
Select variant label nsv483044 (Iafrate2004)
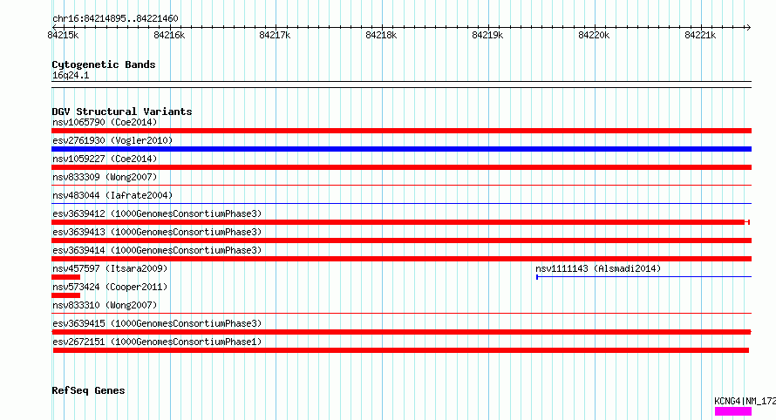112,195
